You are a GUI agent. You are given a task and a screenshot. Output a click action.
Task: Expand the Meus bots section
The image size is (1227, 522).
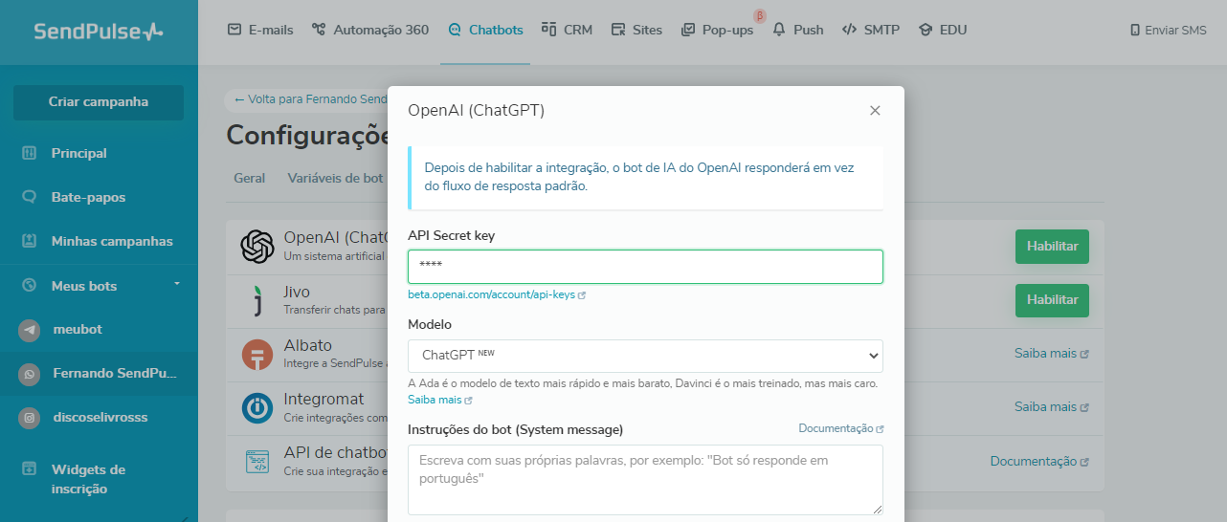176,285
